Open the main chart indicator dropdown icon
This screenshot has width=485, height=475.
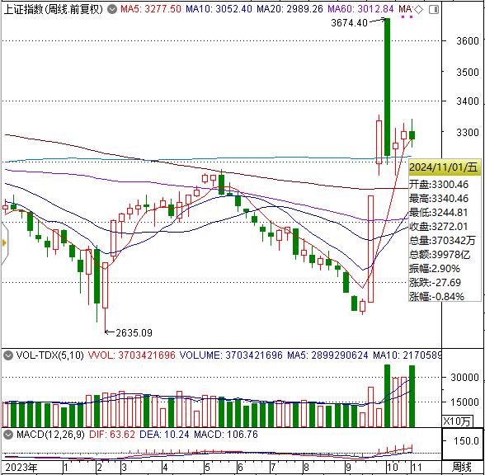coord(112,10)
